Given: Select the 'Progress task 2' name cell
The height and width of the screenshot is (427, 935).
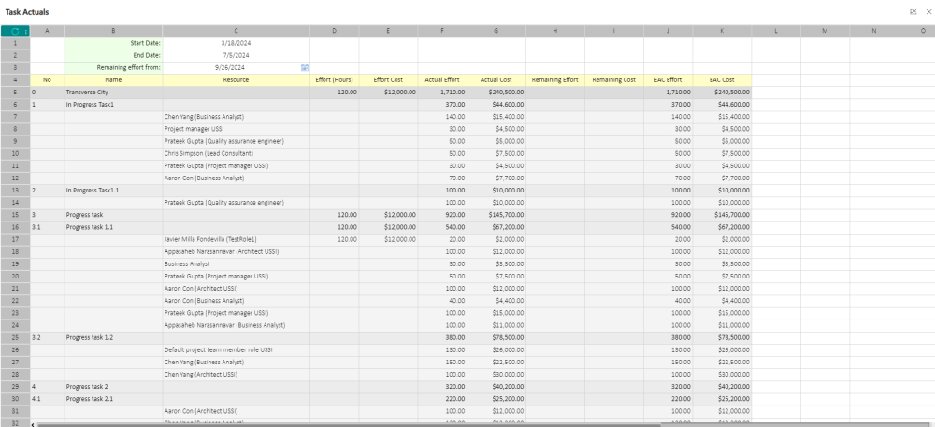Looking at the screenshot, I should tap(113, 386).
